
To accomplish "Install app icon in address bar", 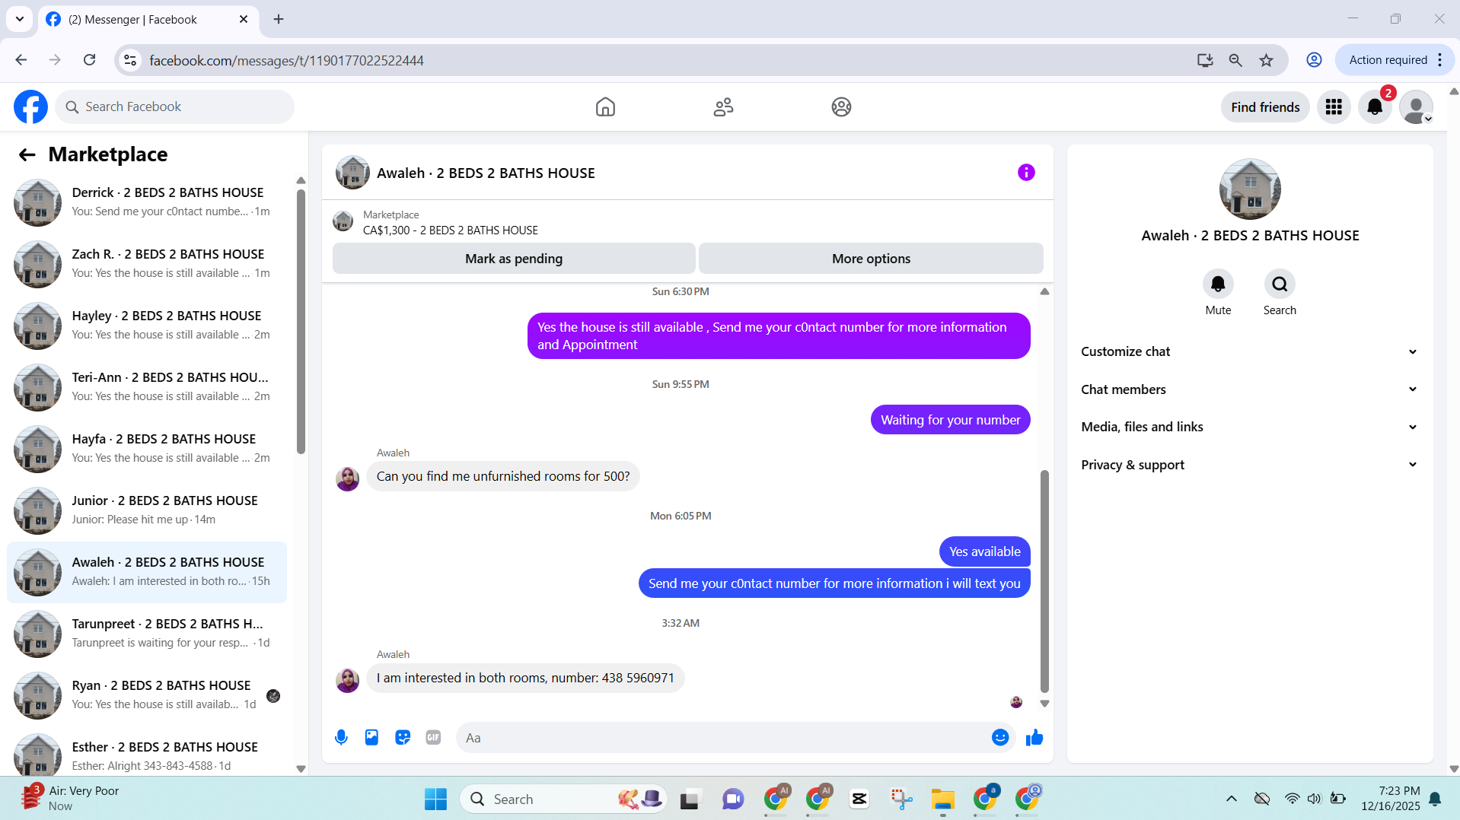I will 1205,60.
